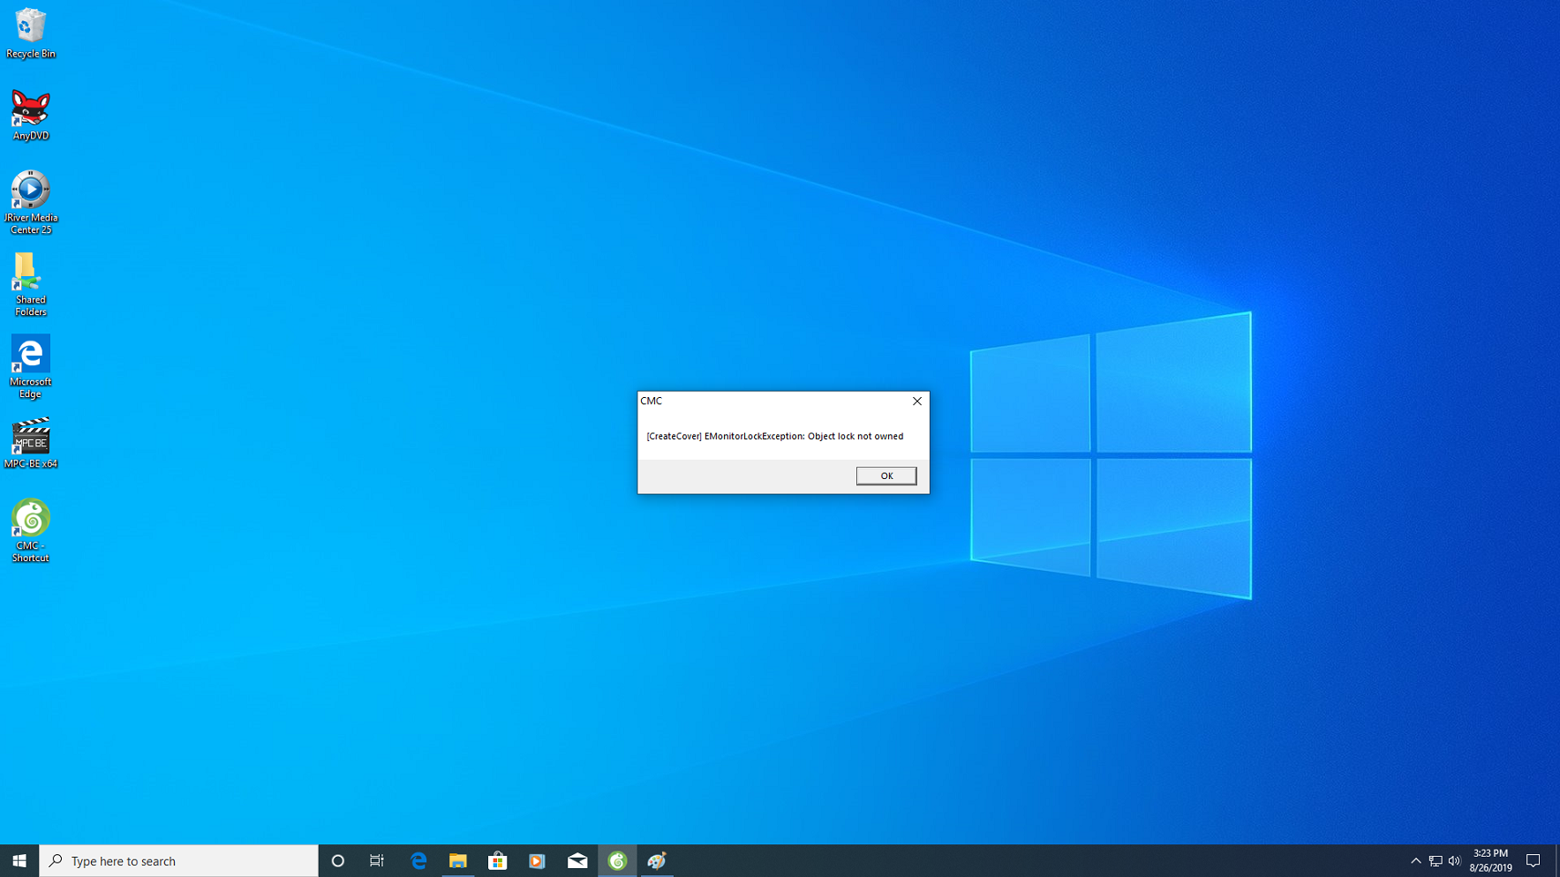
Task: Open the Windows Start menu
Action: 19,861
